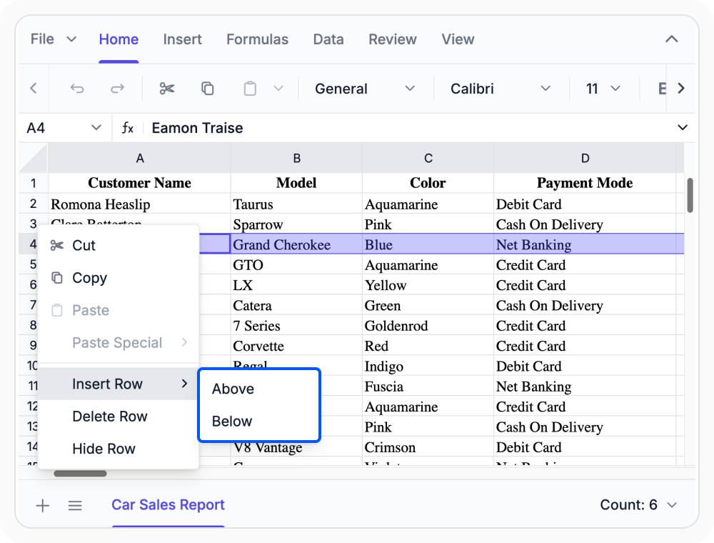Screen dimensions: 714x543
Task: Click the Taurus cell
Action: click(x=296, y=204)
